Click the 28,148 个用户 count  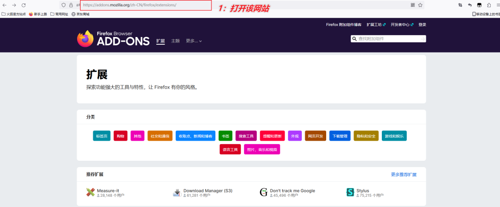pos(110,195)
